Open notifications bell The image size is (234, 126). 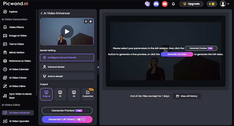click(173, 4)
